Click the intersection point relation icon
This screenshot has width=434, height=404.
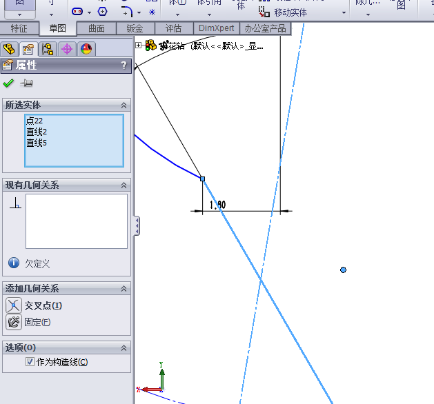point(14,305)
